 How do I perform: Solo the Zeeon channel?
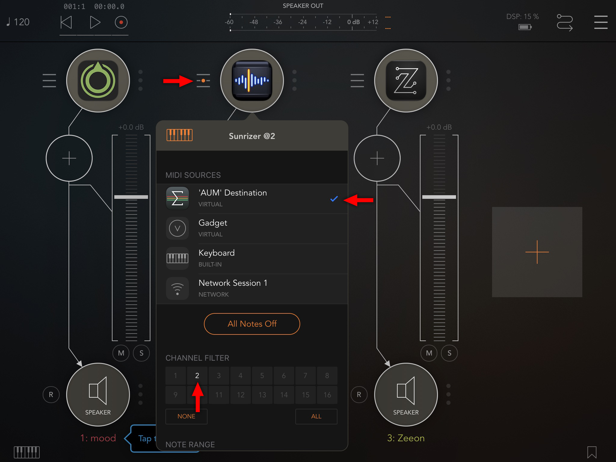[x=449, y=353]
